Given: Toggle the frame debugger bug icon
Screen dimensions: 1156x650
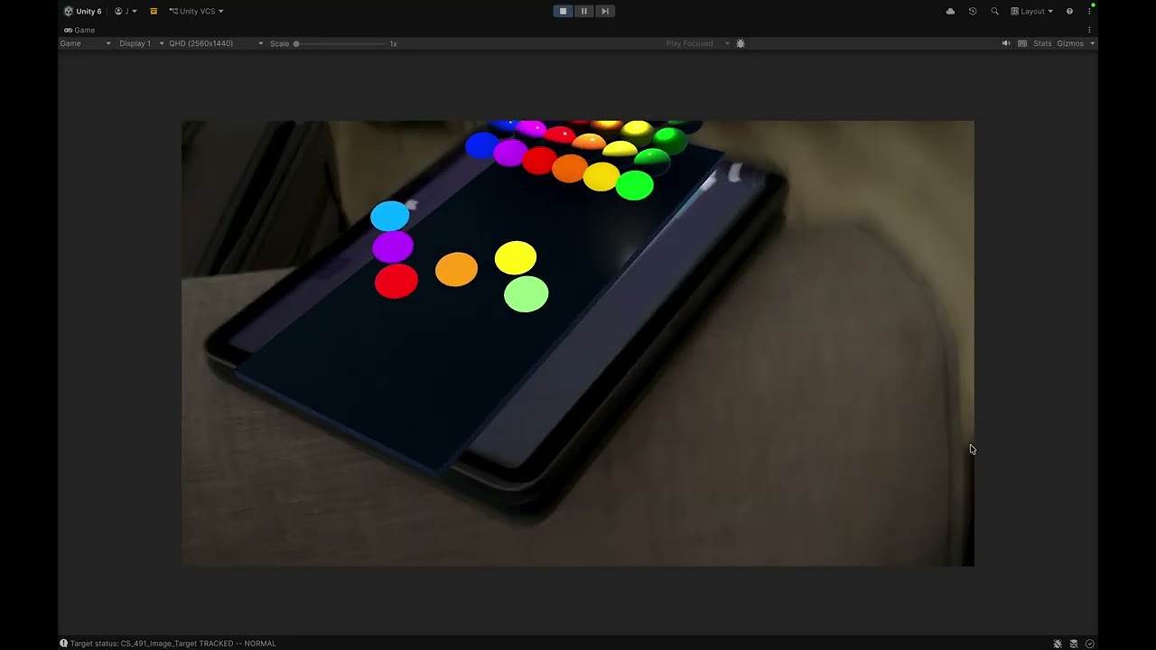Looking at the screenshot, I should [741, 43].
